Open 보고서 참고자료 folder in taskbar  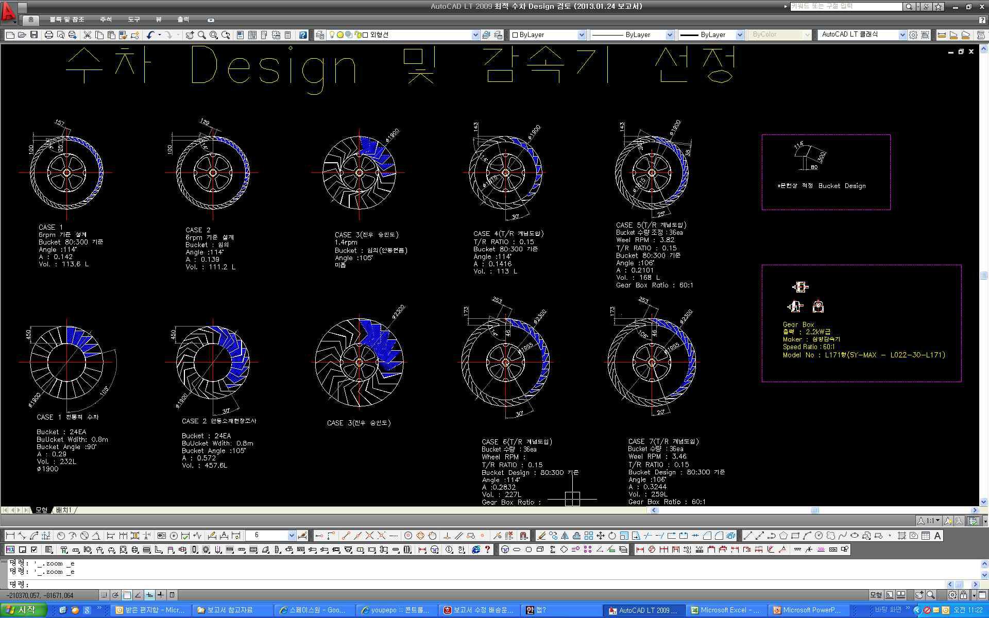[x=232, y=610]
